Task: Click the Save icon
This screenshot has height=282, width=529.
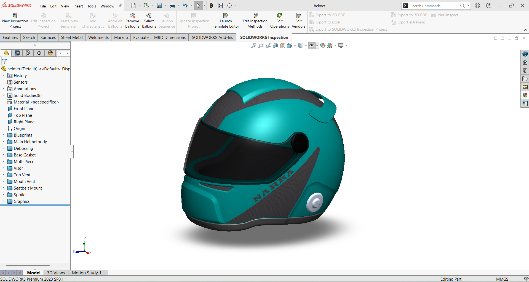Action: 159,6
